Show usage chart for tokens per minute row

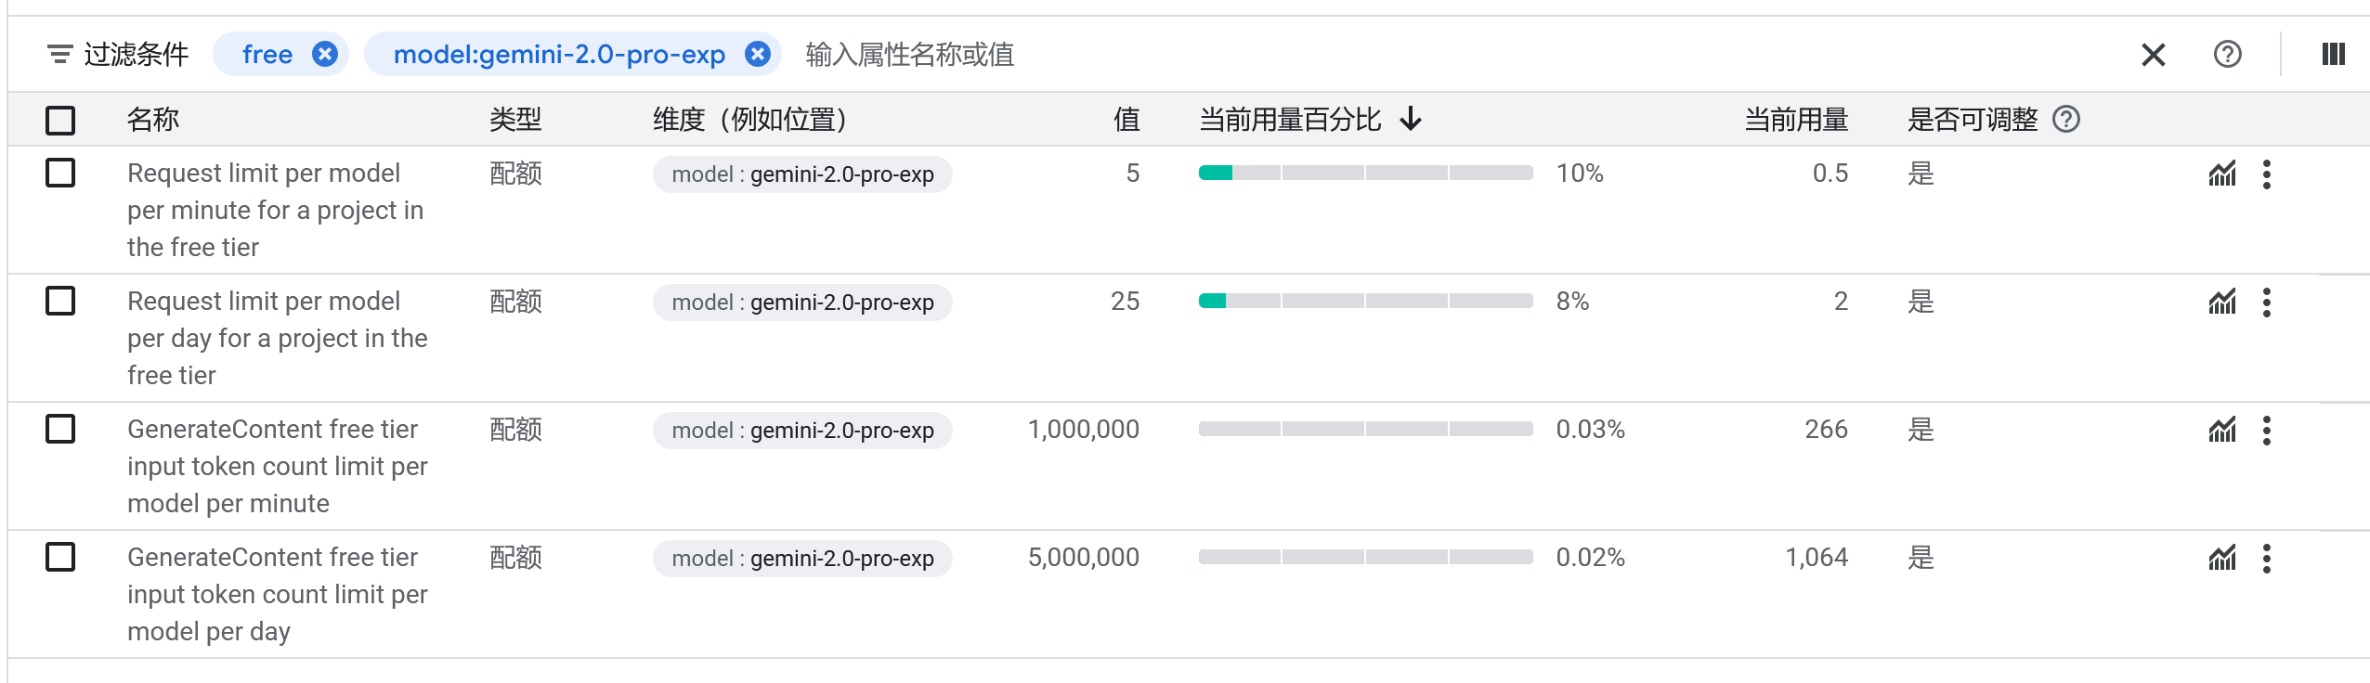[2222, 430]
